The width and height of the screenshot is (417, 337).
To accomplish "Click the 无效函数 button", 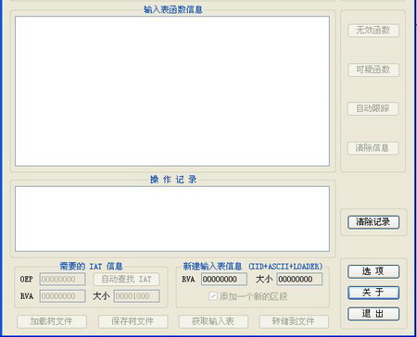I will pos(373,31).
